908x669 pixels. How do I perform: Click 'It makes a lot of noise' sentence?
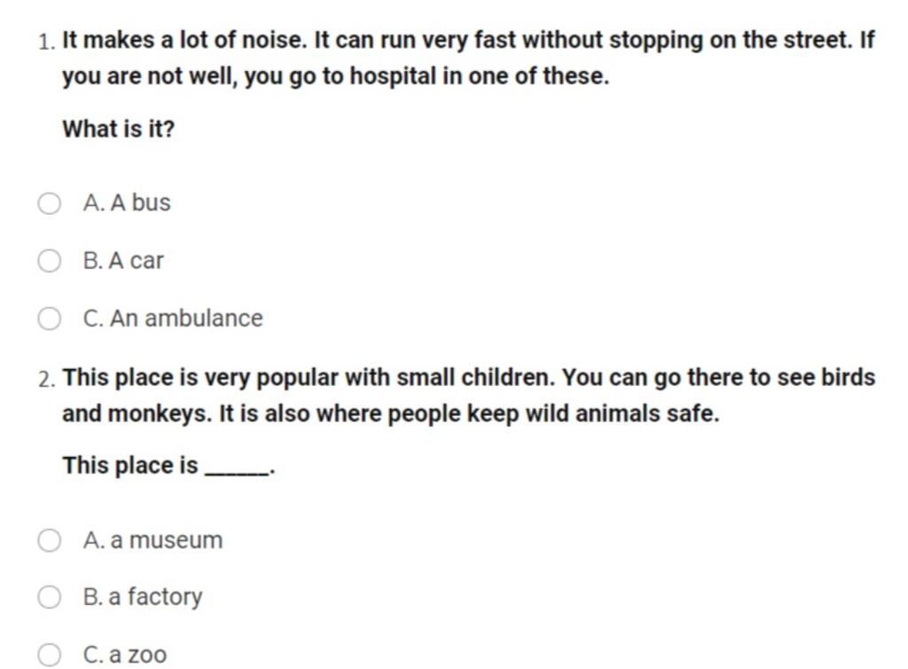(184, 40)
